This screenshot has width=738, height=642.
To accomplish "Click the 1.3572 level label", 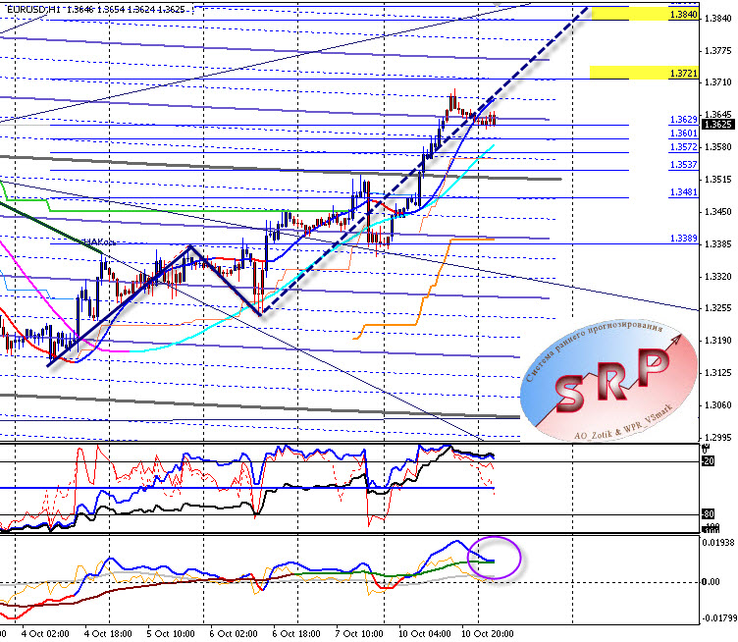I will (683, 146).
